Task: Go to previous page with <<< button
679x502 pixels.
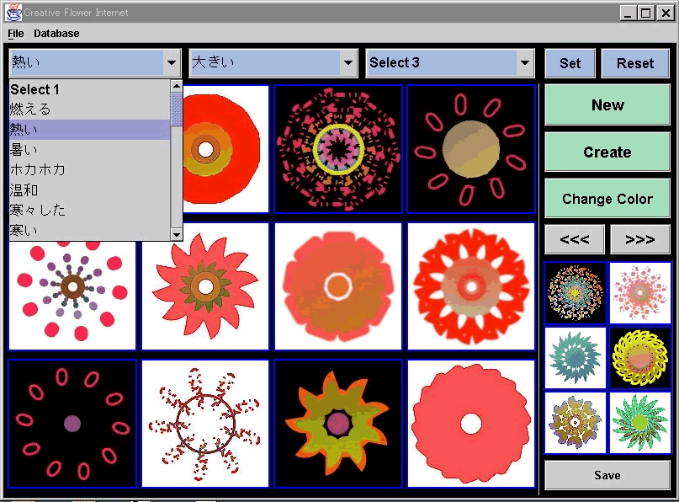Action: pos(575,240)
